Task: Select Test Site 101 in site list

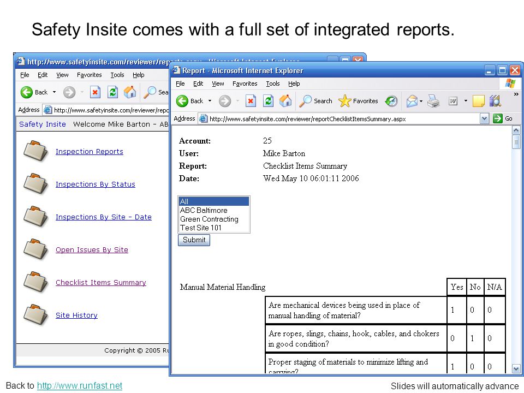Action: click(214, 228)
